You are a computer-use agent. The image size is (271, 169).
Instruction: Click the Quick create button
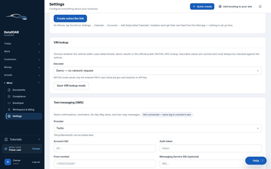[x=202, y=6]
